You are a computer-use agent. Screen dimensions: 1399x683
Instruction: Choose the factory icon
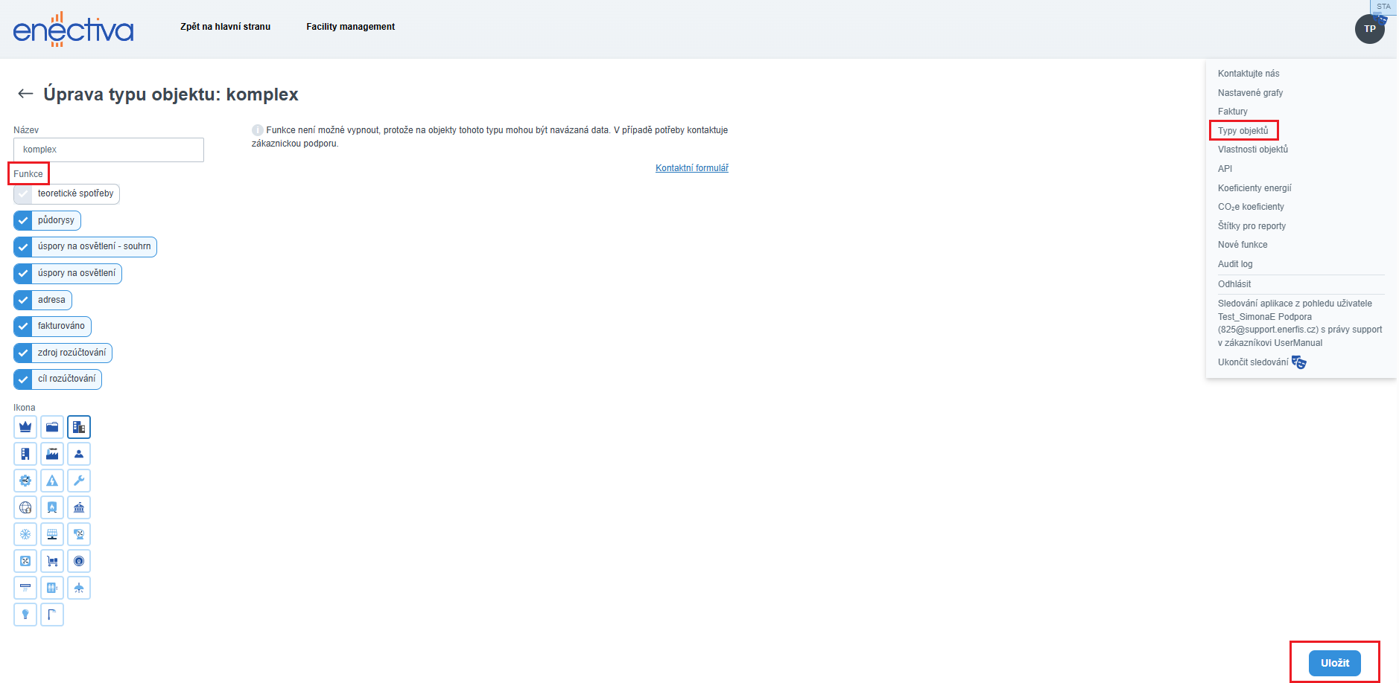pos(52,454)
